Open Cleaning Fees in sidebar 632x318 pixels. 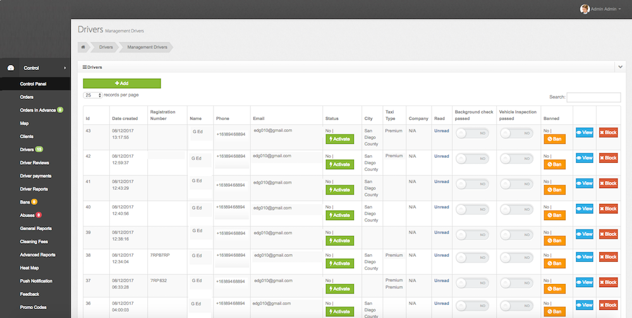pos(34,242)
